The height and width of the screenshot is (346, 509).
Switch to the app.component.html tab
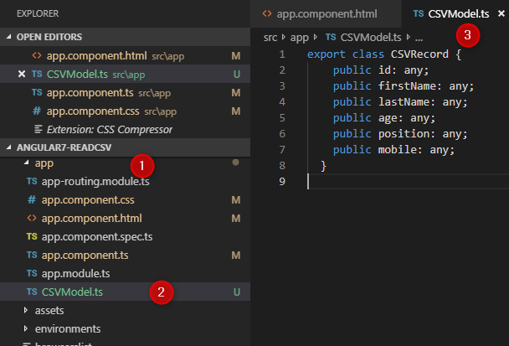318,14
